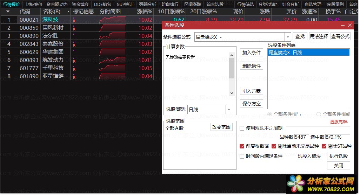Select stock code 000890

[29, 36]
